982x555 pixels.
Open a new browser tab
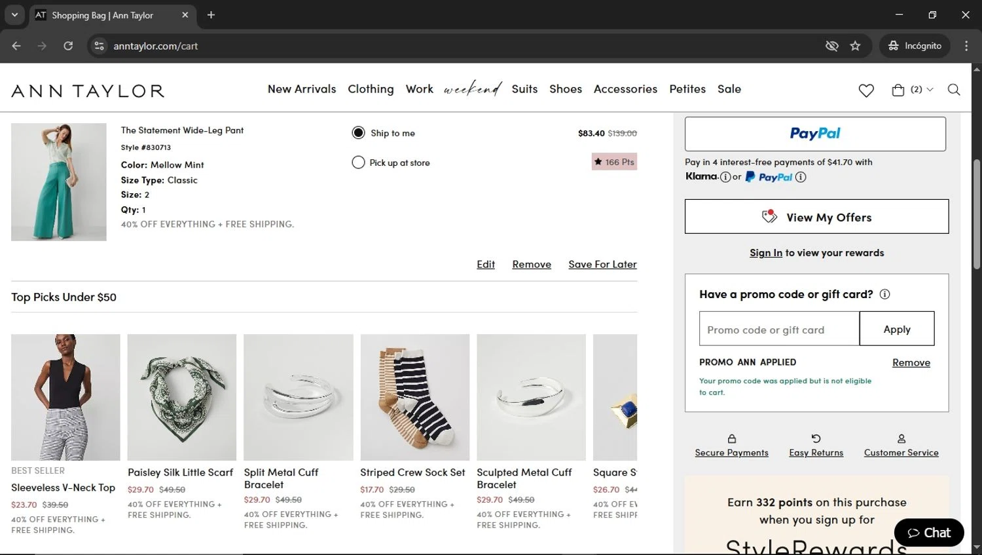click(211, 15)
